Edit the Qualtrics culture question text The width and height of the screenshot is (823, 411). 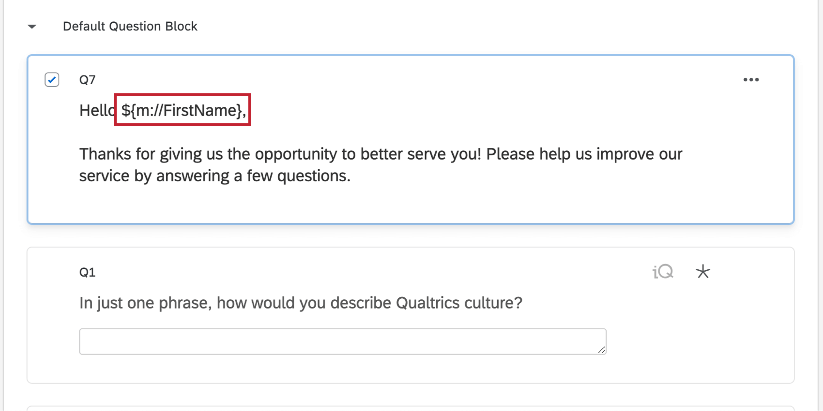pyautogui.click(x=300, y=303)
